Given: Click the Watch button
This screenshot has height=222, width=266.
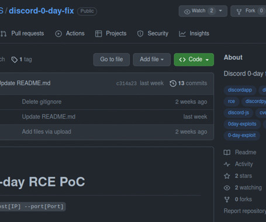Looking at the screenshot, I should [203, 11].
